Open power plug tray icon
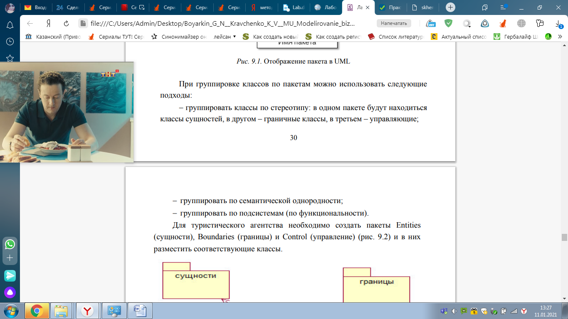Screen dimensions: 568x319 coord(504,311)
